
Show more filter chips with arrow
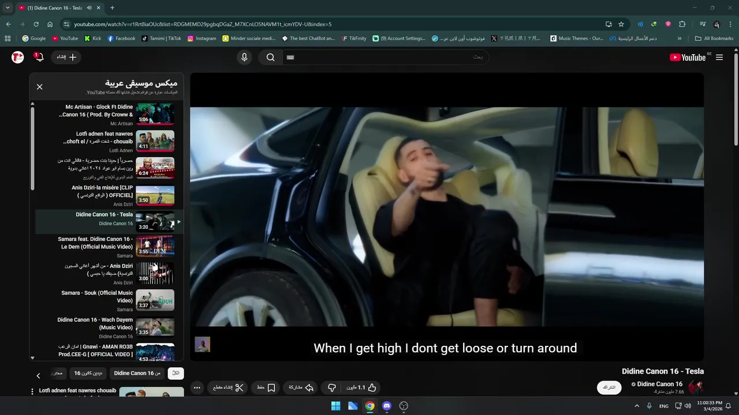pyautogui.click(x=39, y=376)
